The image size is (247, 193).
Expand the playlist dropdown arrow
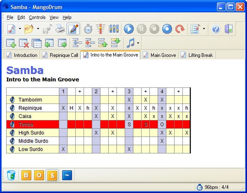tap(204, 29)
